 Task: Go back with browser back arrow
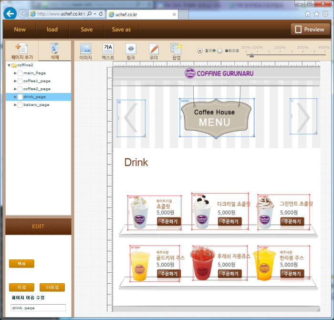10,14
